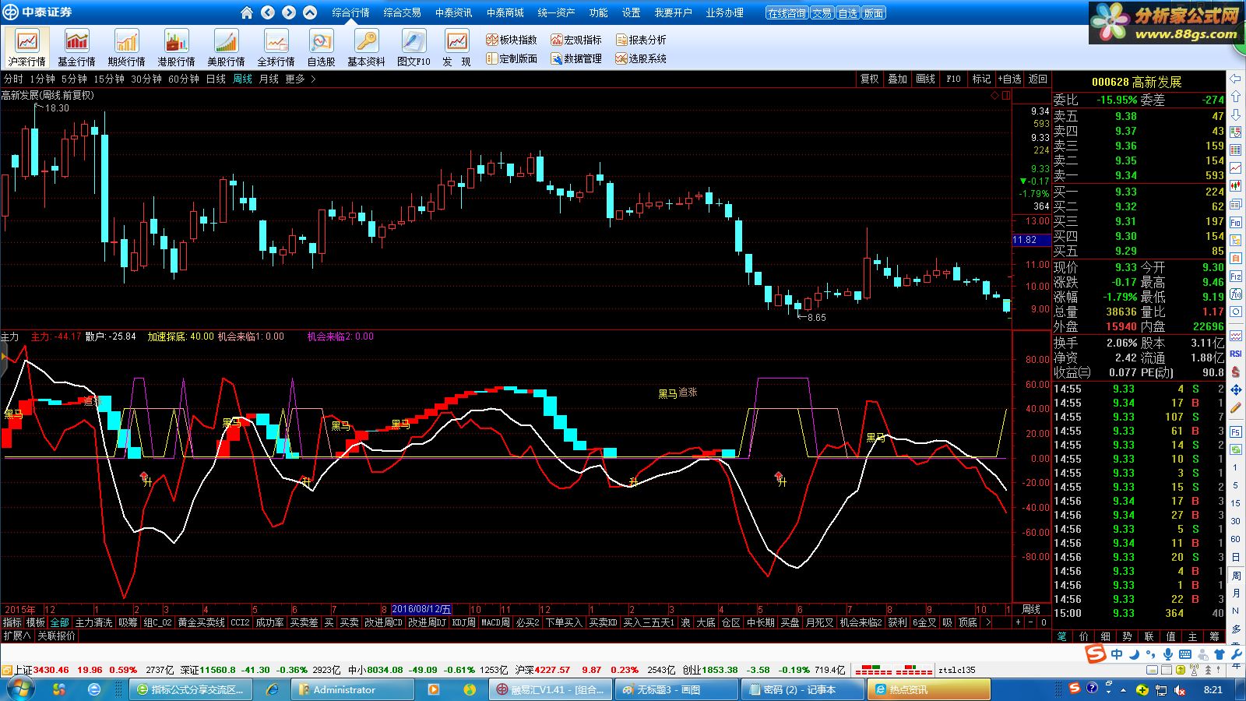Open the 发现 discover icon
The height and width of the screenshot is (701, 1246).
pos(456,47)
